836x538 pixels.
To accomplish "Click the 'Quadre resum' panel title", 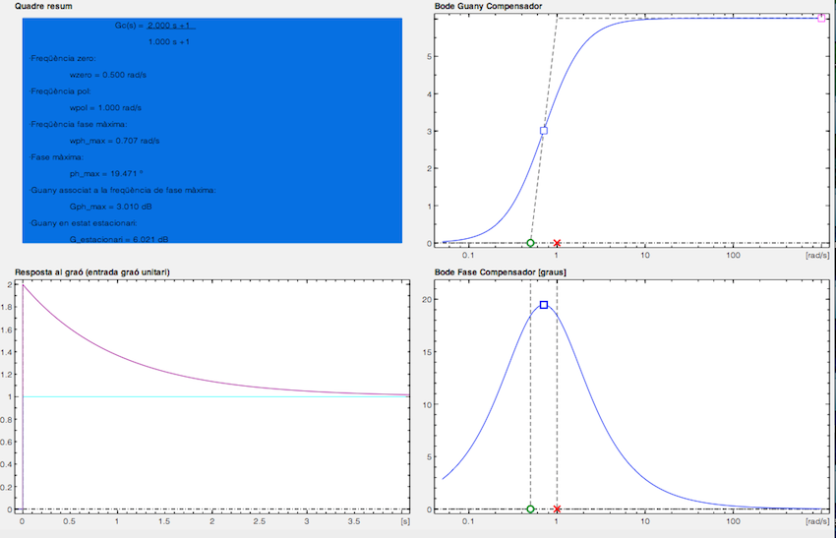I will tap(43, 6).
